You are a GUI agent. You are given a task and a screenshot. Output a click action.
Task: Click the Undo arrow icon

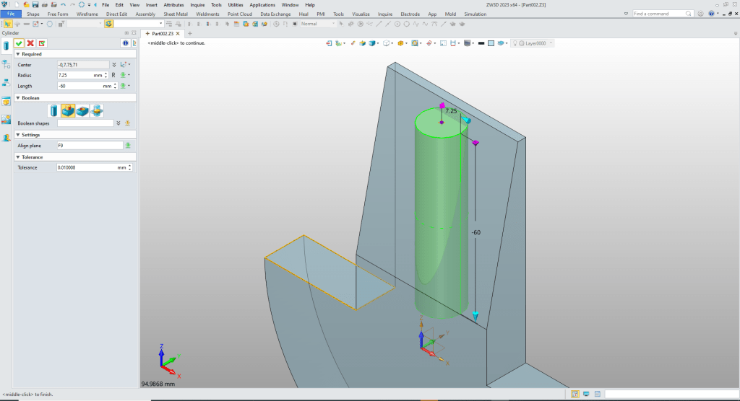[63, 5]
